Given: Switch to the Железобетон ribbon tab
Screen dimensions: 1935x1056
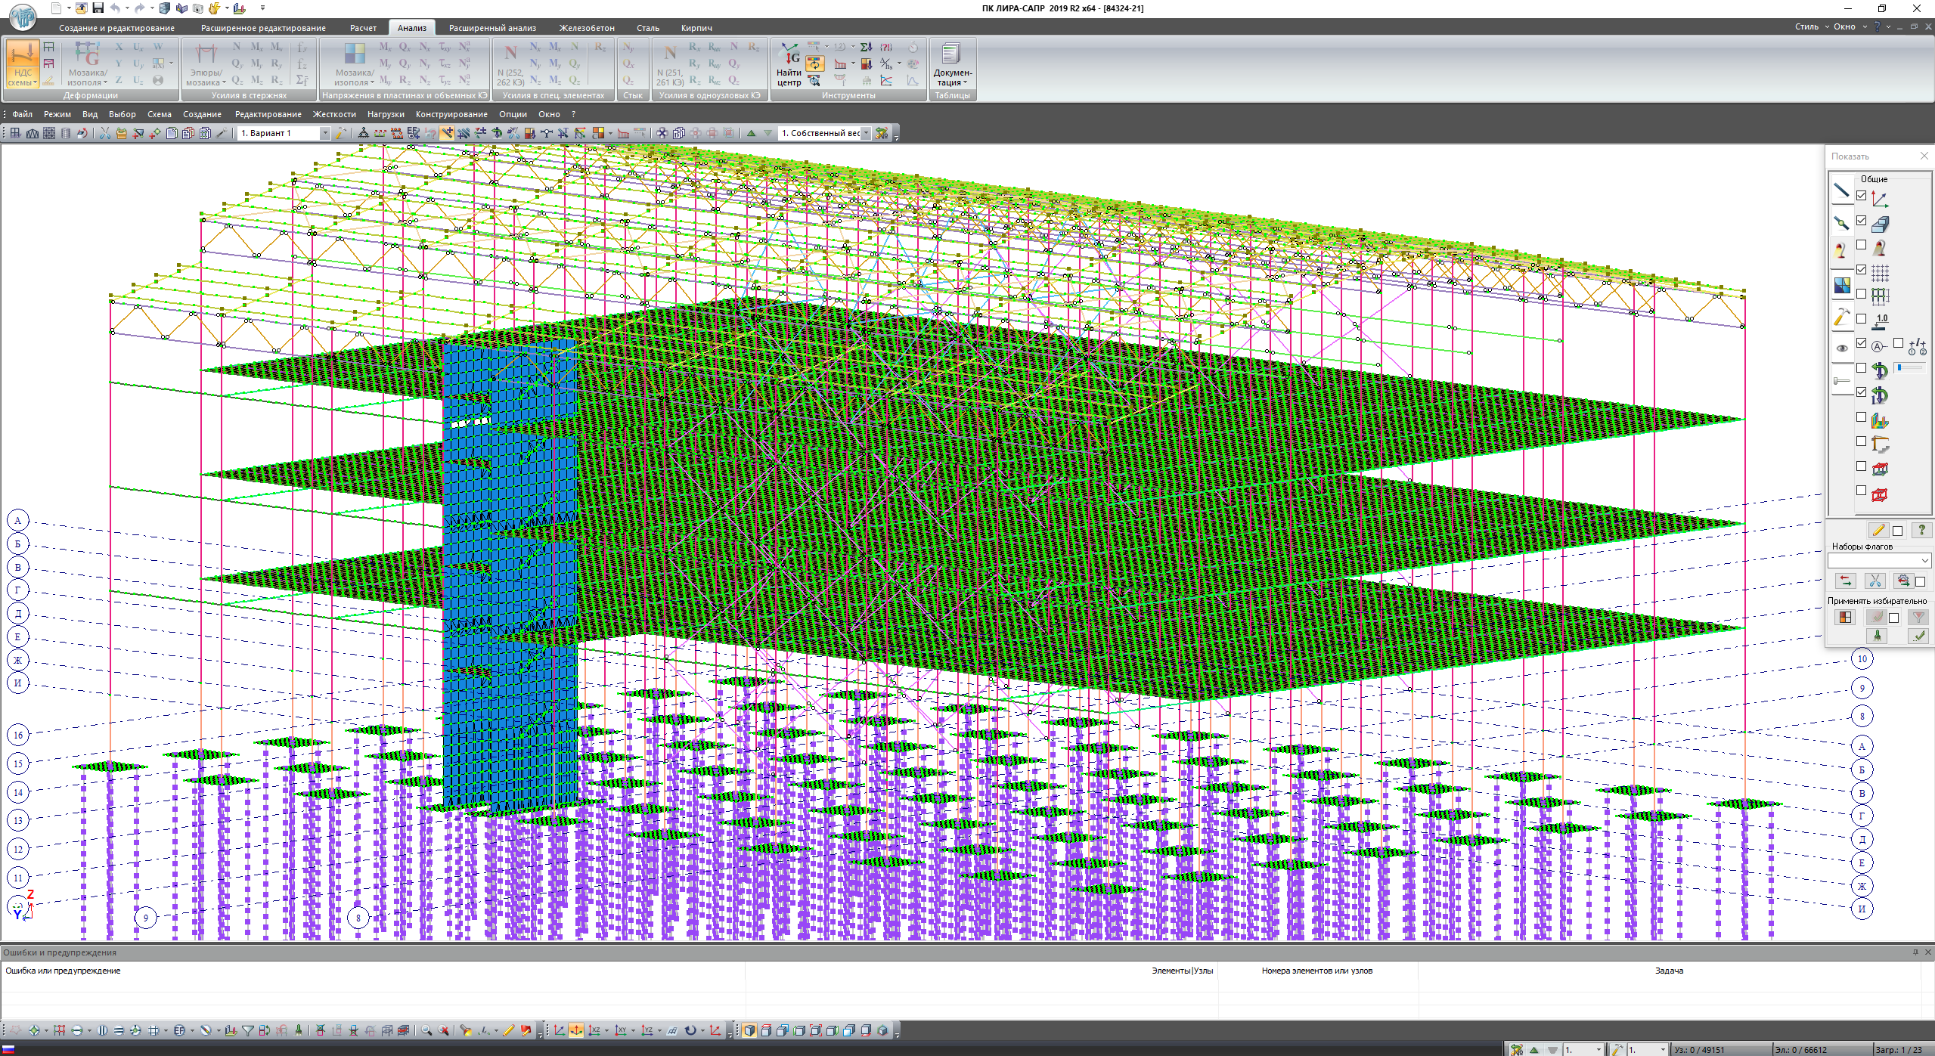Looking at the screenshot, I should [x=586, y=28].
